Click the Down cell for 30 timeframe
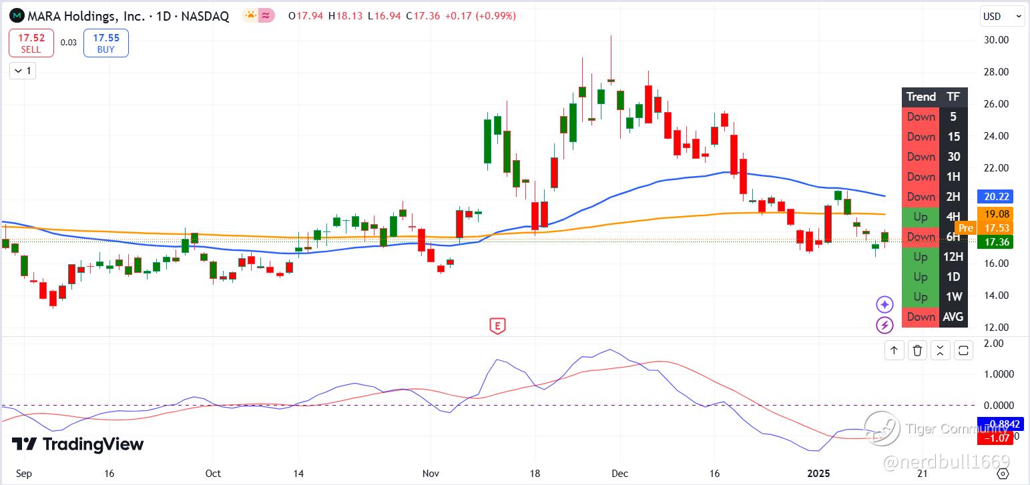Viewport: 1030px width, 485px height. click(921, 157)
